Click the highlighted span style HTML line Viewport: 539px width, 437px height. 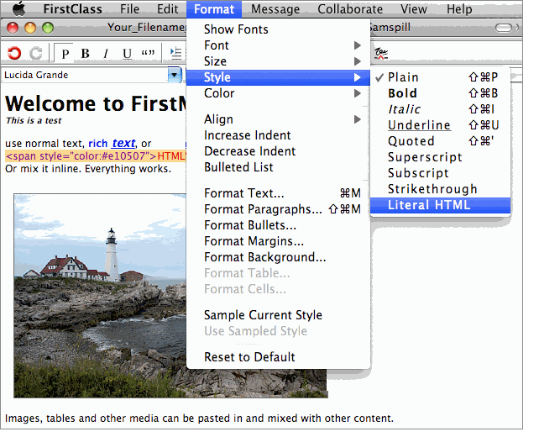tap(96, 155)
